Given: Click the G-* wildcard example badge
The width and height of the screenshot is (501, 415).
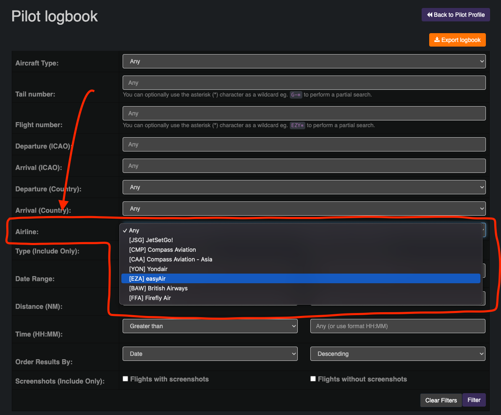Looking at the screenshot, I should pyautogui.click(x=296, y=95).
